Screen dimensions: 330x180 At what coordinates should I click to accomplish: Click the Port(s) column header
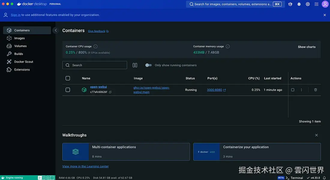point(212,78)
